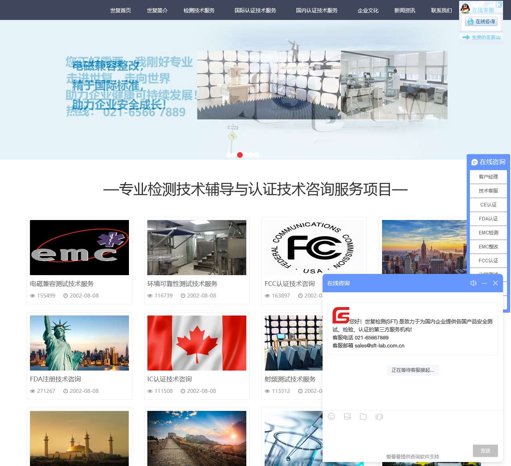Select the active red carousel dot
Image resolution: width=511 pixels, height=466 pixels.
coord(240,155)
